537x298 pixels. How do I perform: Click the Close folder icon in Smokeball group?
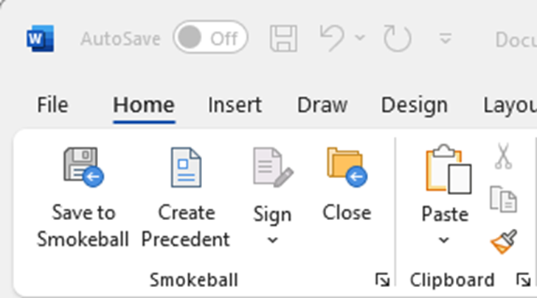(347, 168)
